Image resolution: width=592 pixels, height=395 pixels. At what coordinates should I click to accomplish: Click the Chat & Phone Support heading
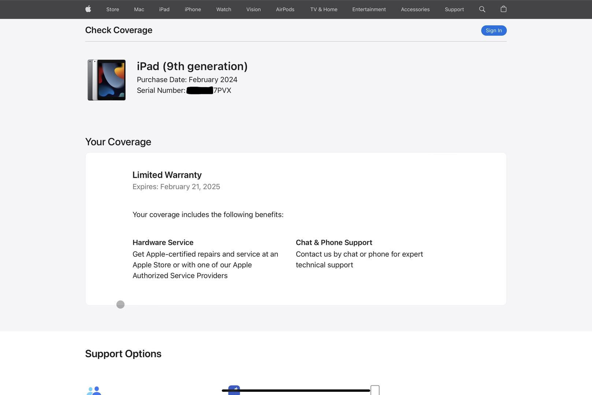click(x=334, y=242)
